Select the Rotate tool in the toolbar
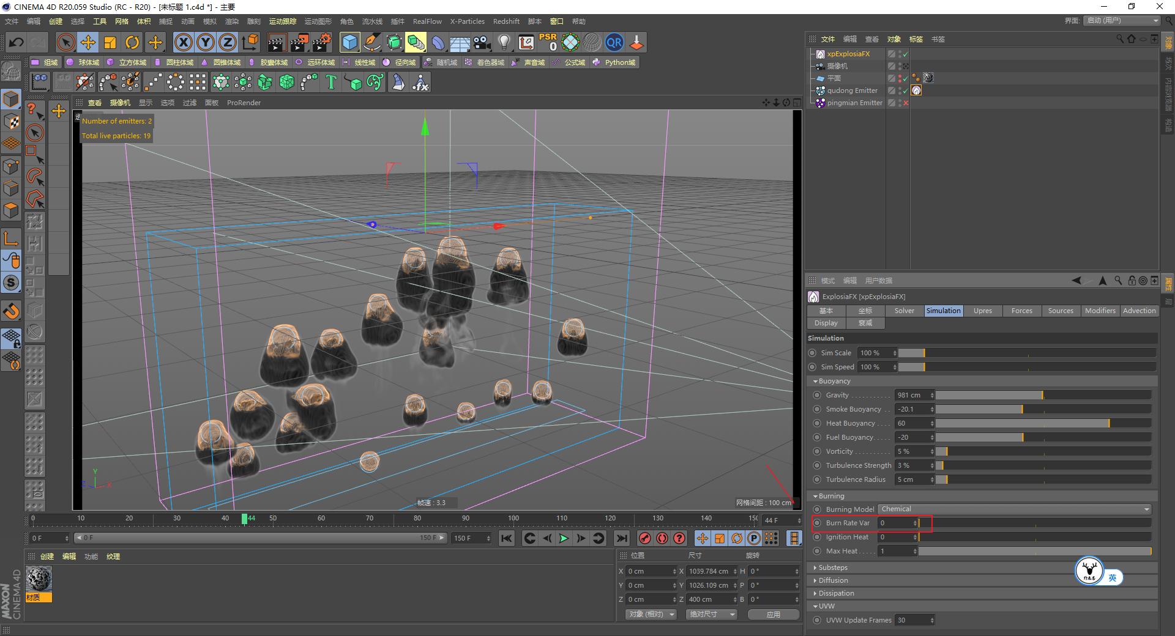The width and height of the screenshot is (1175, 636). pos(132,42)
